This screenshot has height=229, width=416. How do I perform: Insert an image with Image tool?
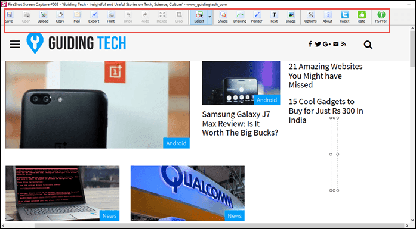tap(291, 17)
